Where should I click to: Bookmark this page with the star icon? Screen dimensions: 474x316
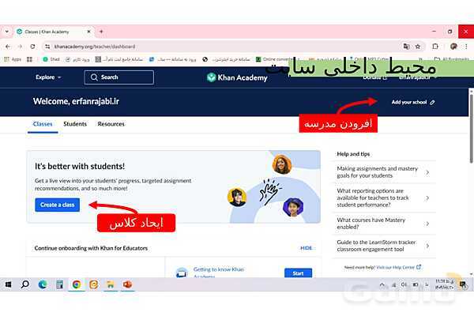[x=418, y=47]
